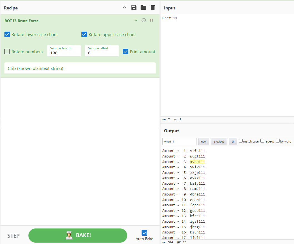This screenshot has height=244, width=294.
Task: Select all search matches
Action: (x=233, y=141)
